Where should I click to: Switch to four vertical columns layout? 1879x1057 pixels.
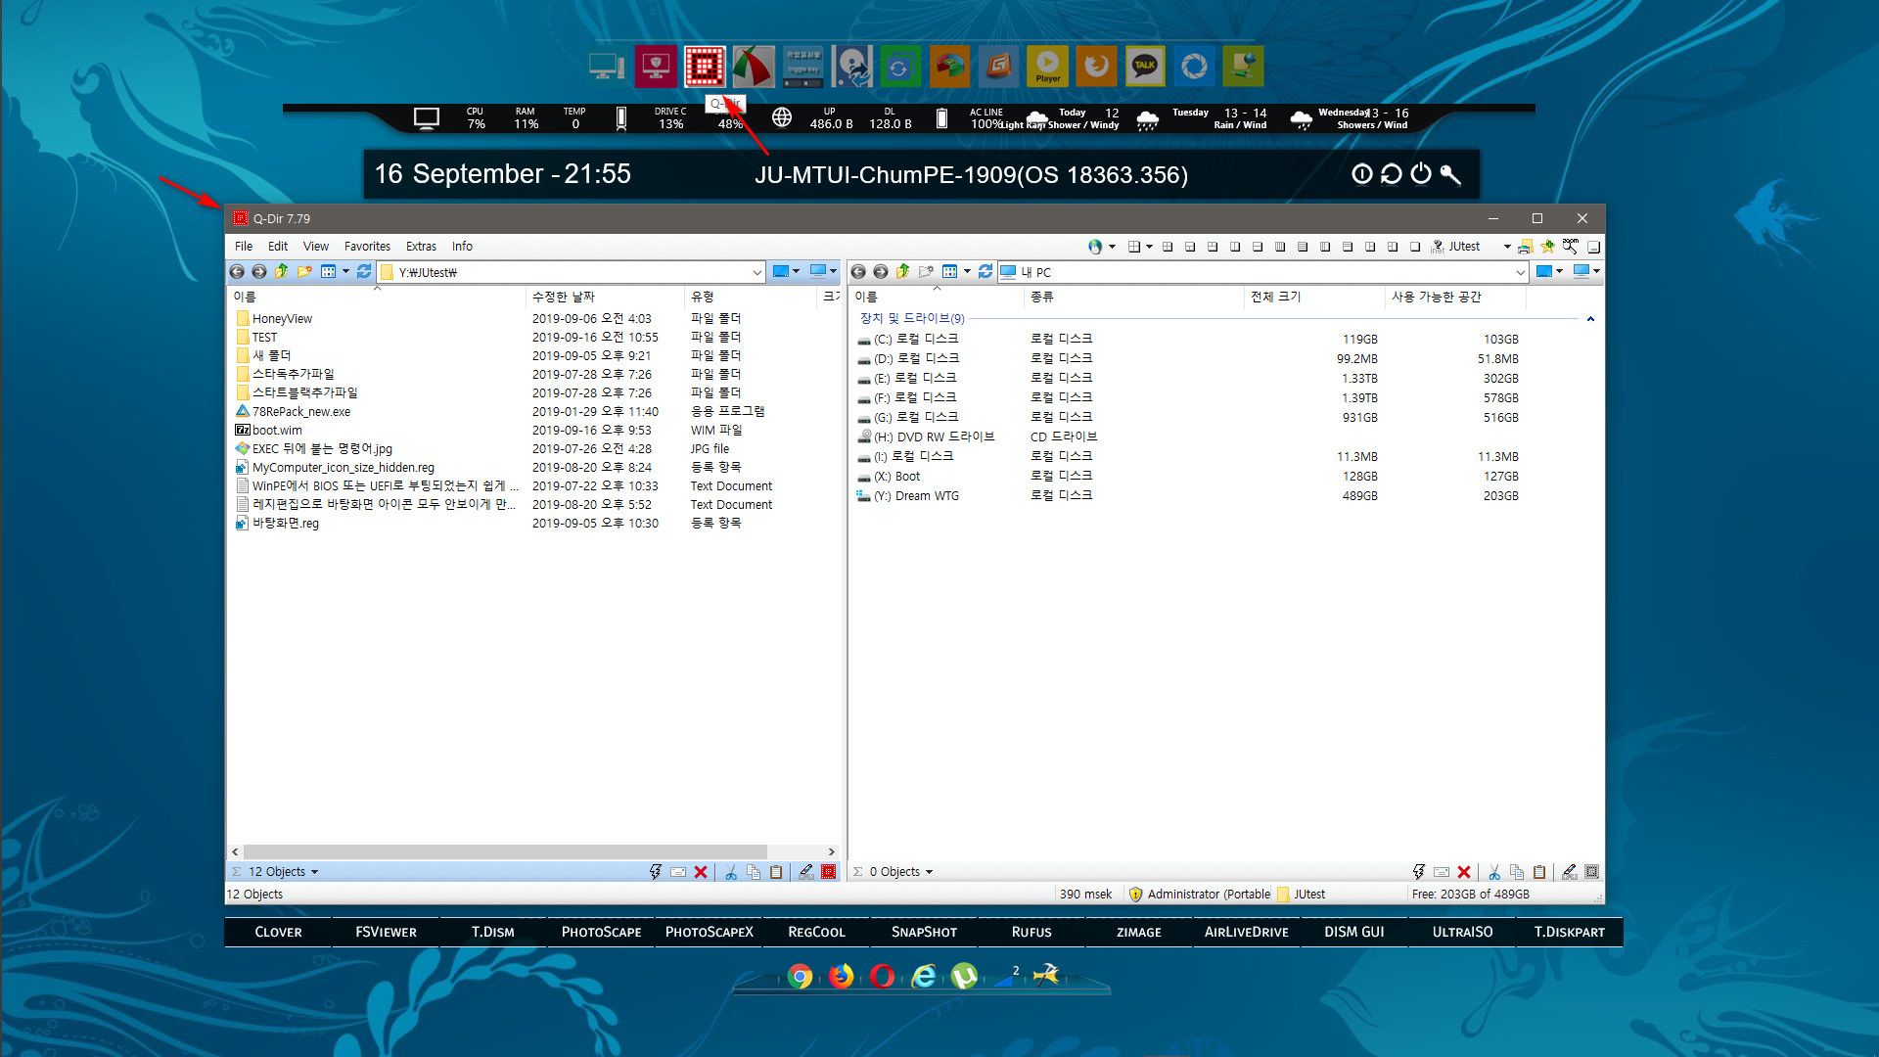[1280, 247]
